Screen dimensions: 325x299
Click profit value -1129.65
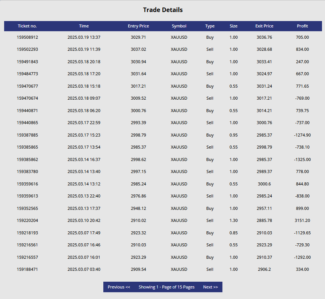(x=302, y=233)
